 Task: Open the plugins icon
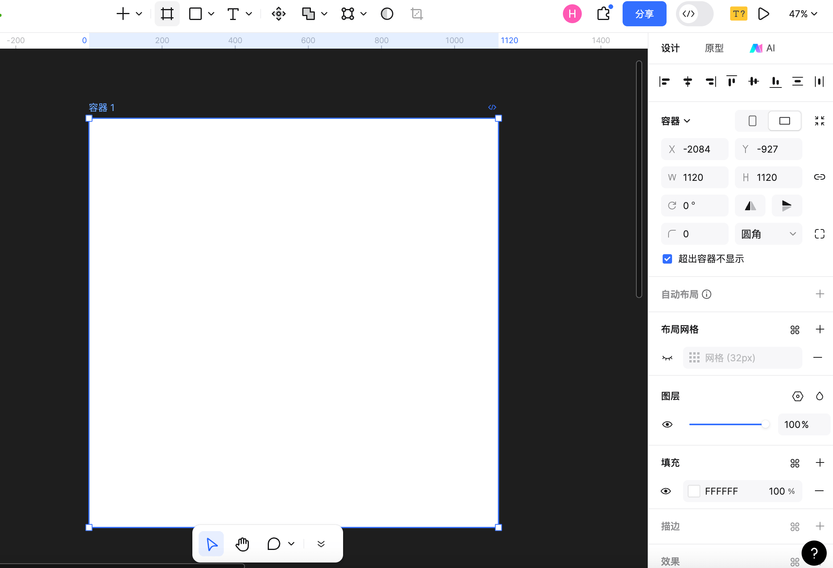point(604,14)
